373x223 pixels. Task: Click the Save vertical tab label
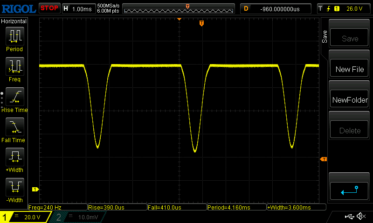pos(325,37)
